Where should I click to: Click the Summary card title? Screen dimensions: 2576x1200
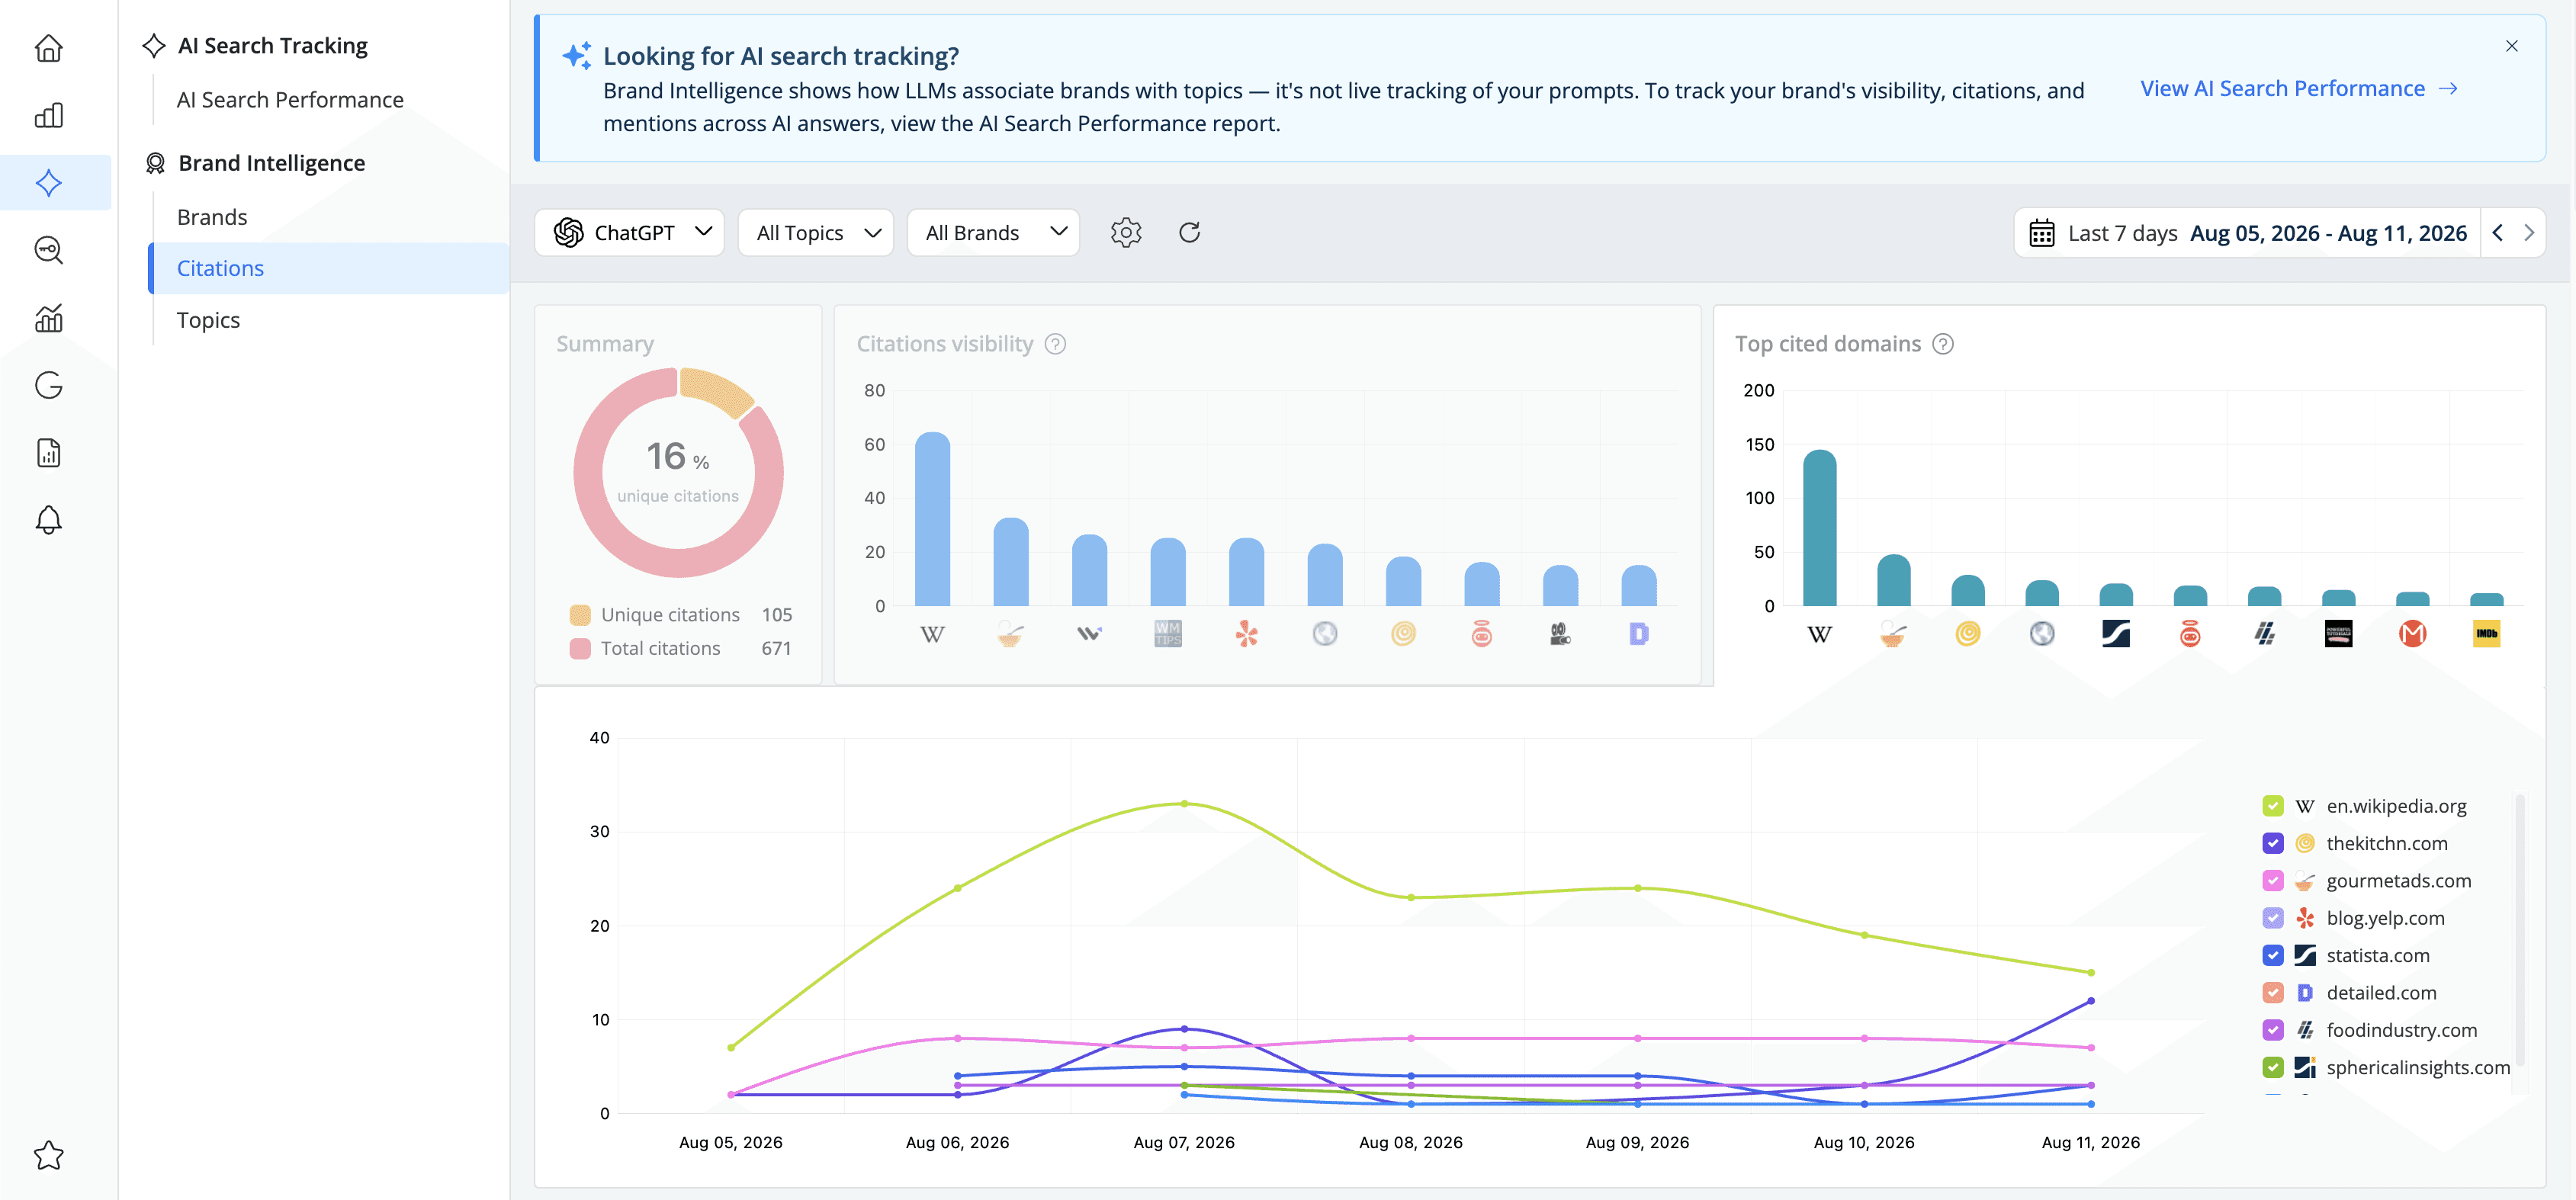coord(605,344)
